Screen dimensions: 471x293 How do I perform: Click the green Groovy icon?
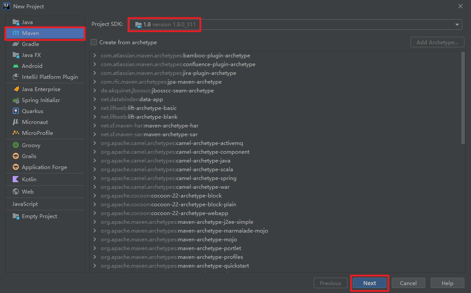pos(16,145)
